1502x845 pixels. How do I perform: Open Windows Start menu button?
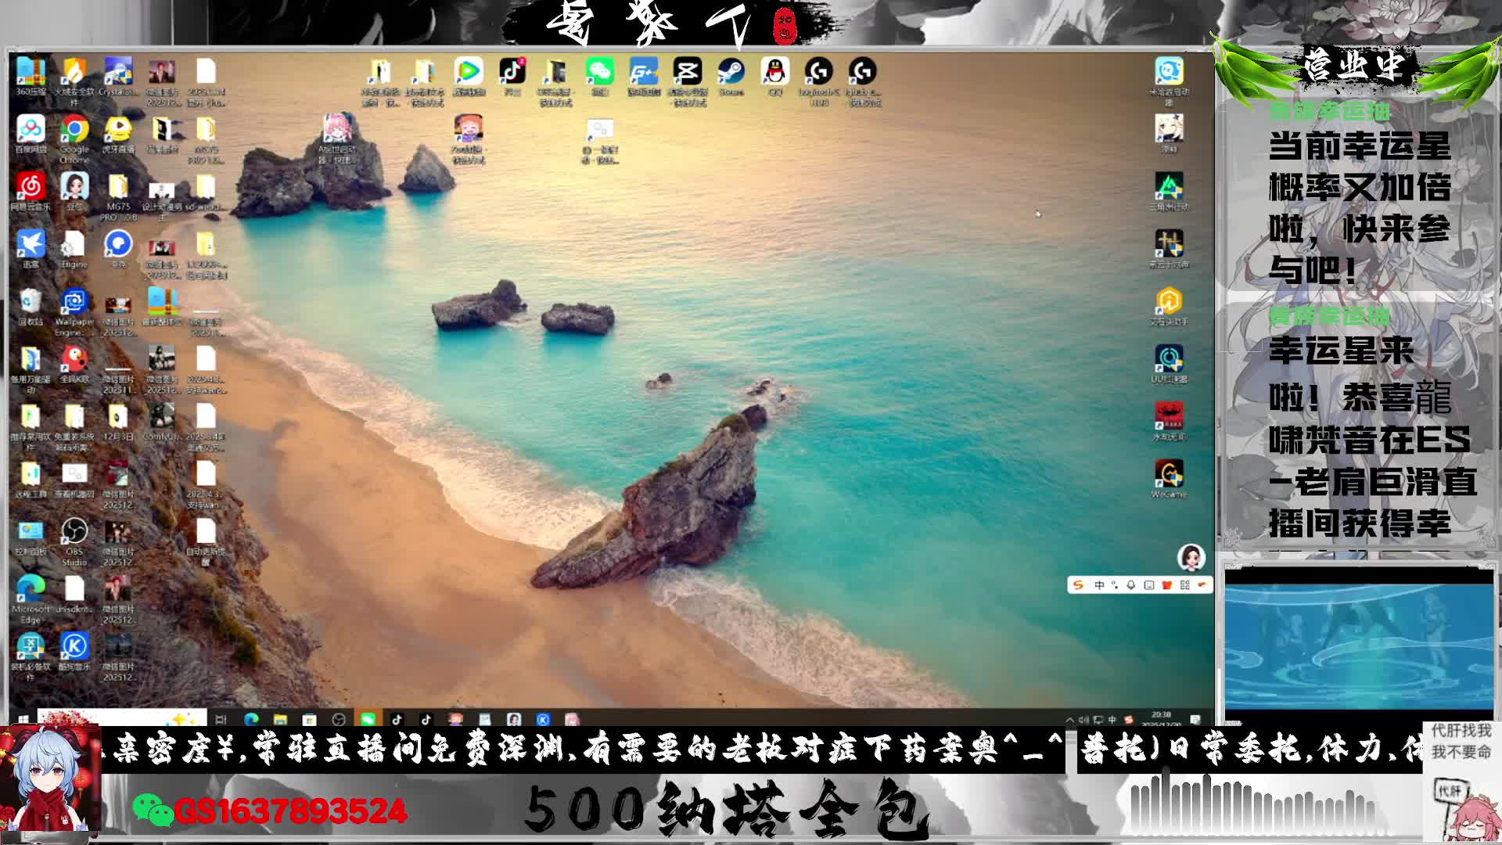pos(23,719)
